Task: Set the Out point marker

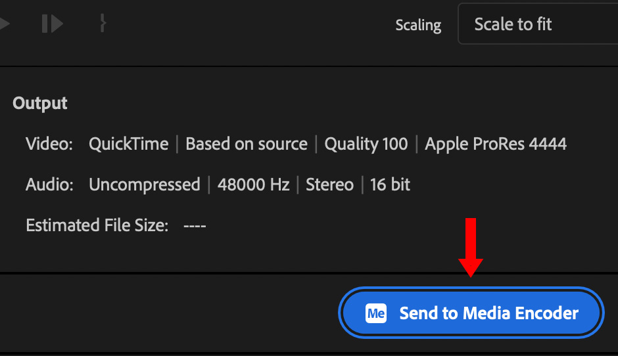Action: (103, 24)
